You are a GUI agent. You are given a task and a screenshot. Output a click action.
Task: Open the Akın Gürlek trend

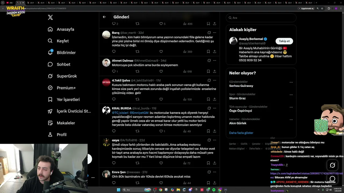point(238,123)
